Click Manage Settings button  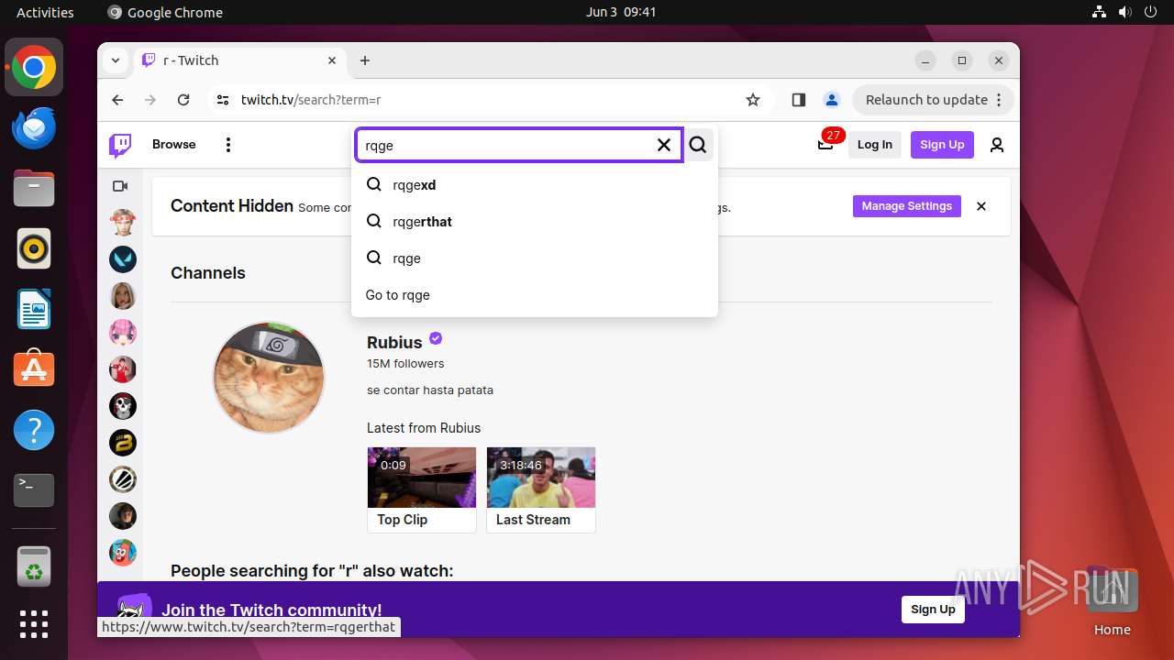point(907,206)
